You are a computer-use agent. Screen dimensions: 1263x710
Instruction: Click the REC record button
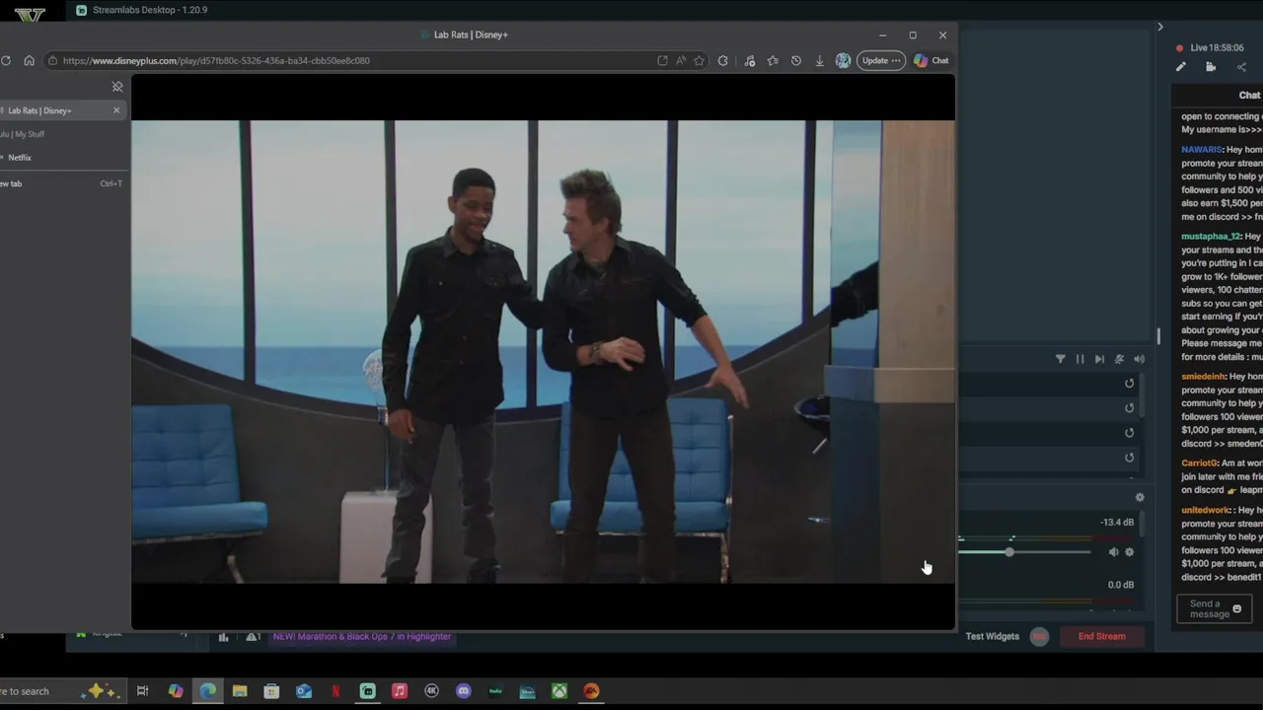coord(1039,636)
